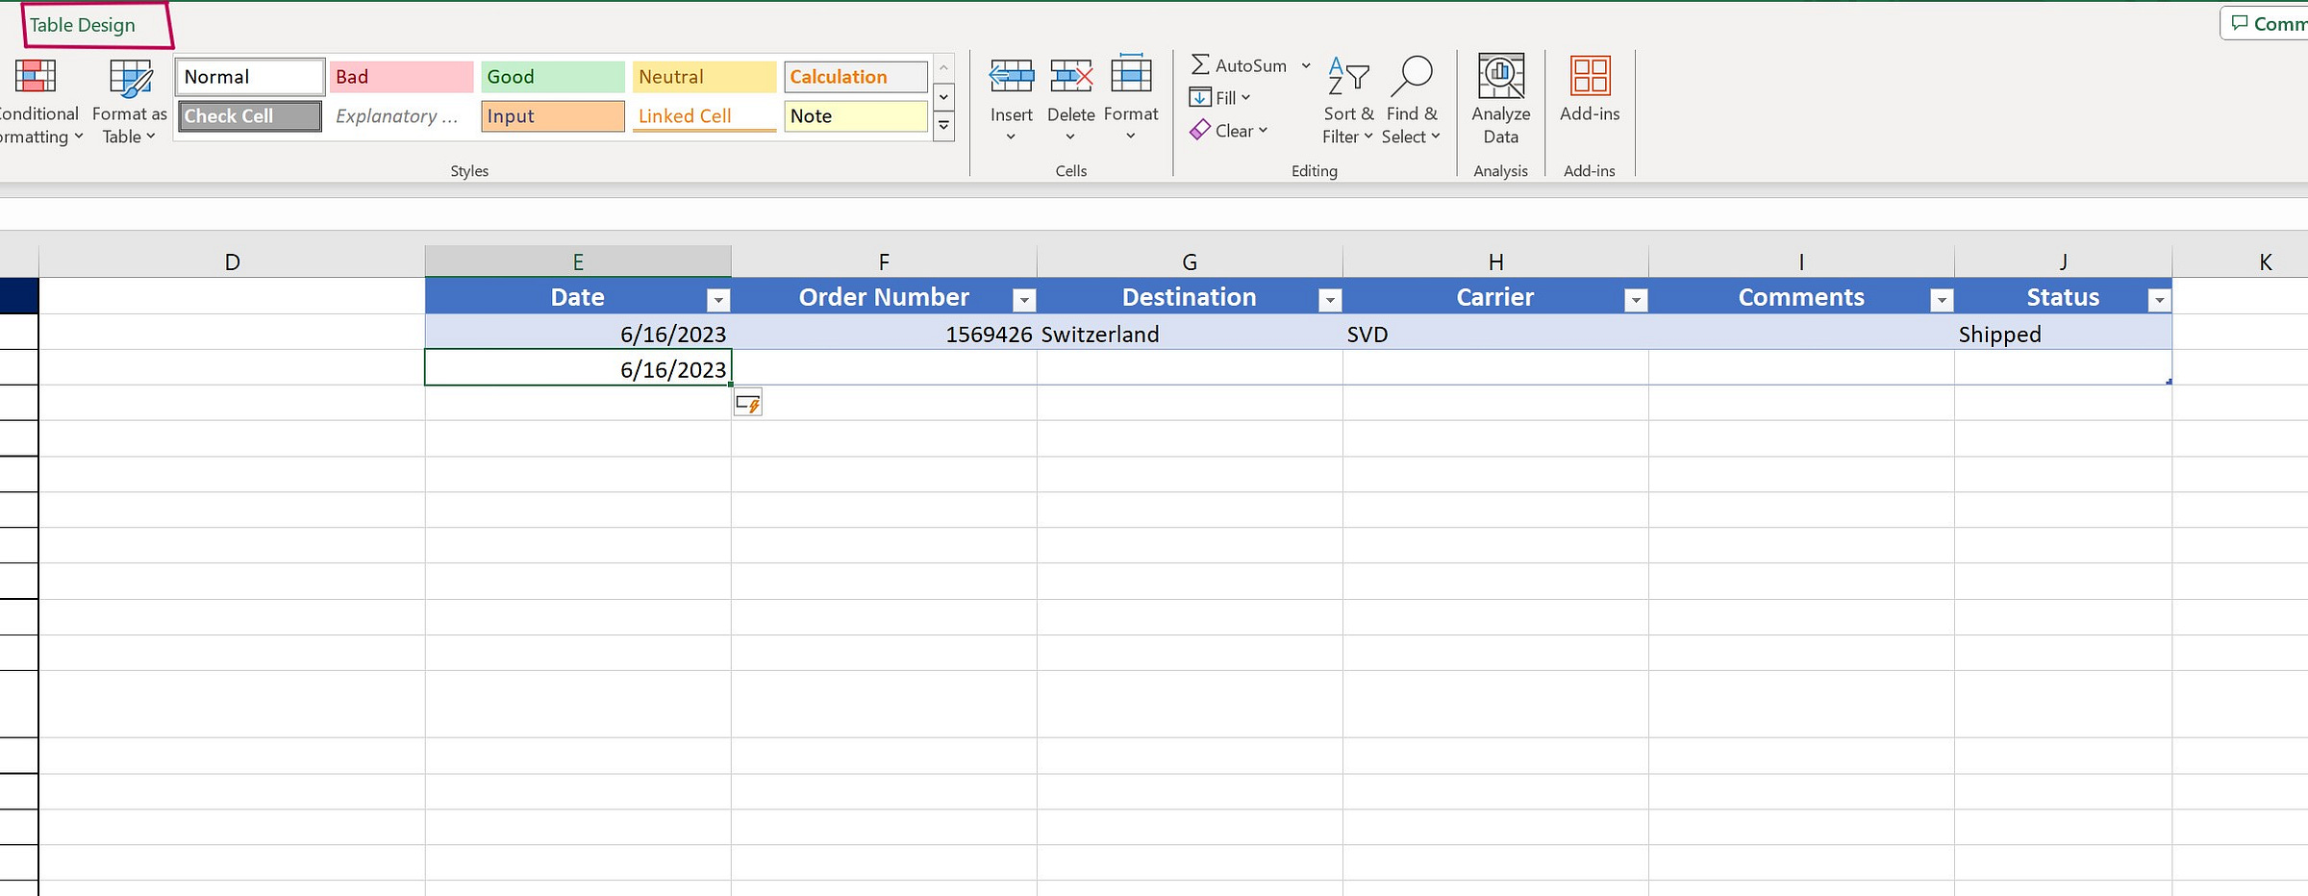
Task: Select column E header
Action: tap(578, 261)
